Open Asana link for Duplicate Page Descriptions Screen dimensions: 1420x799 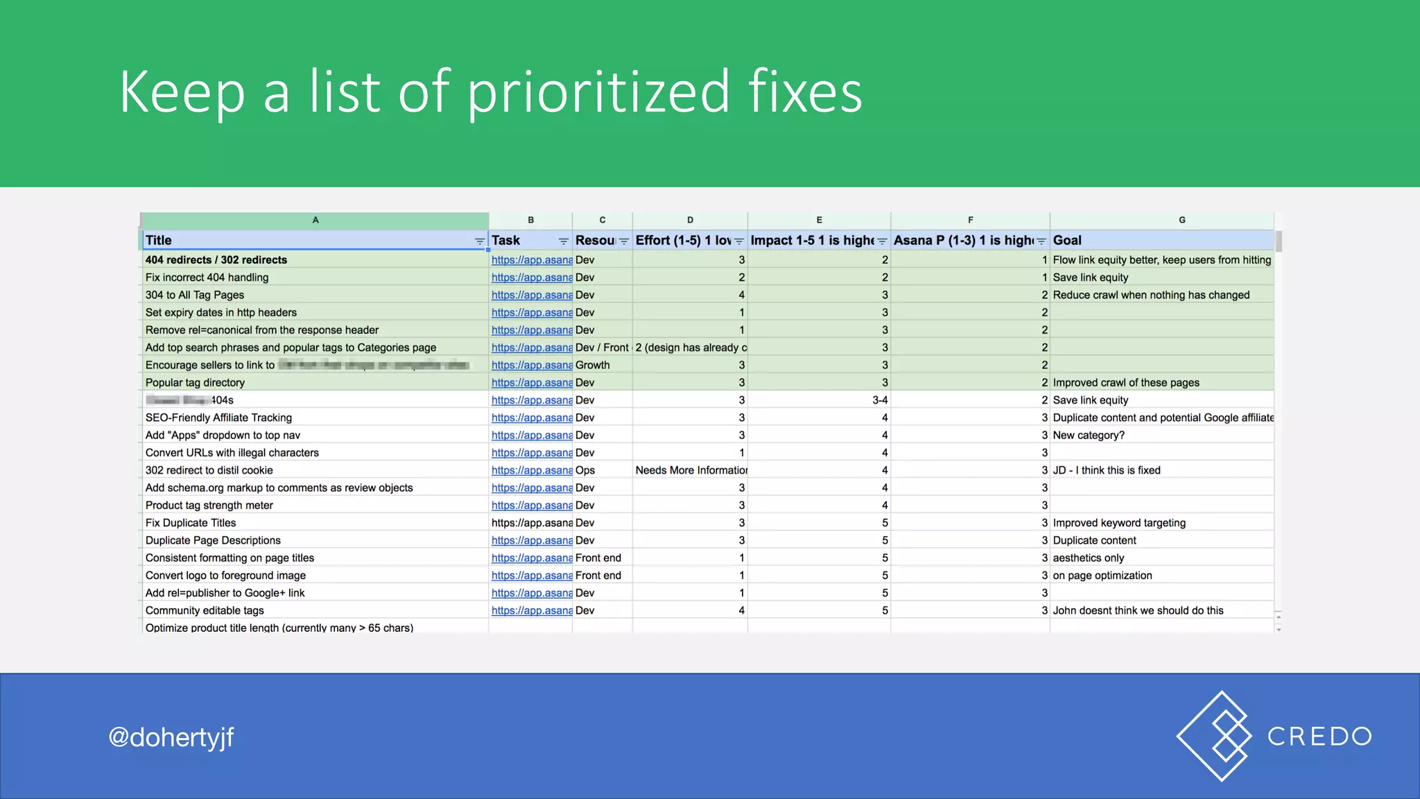(532, 540)
